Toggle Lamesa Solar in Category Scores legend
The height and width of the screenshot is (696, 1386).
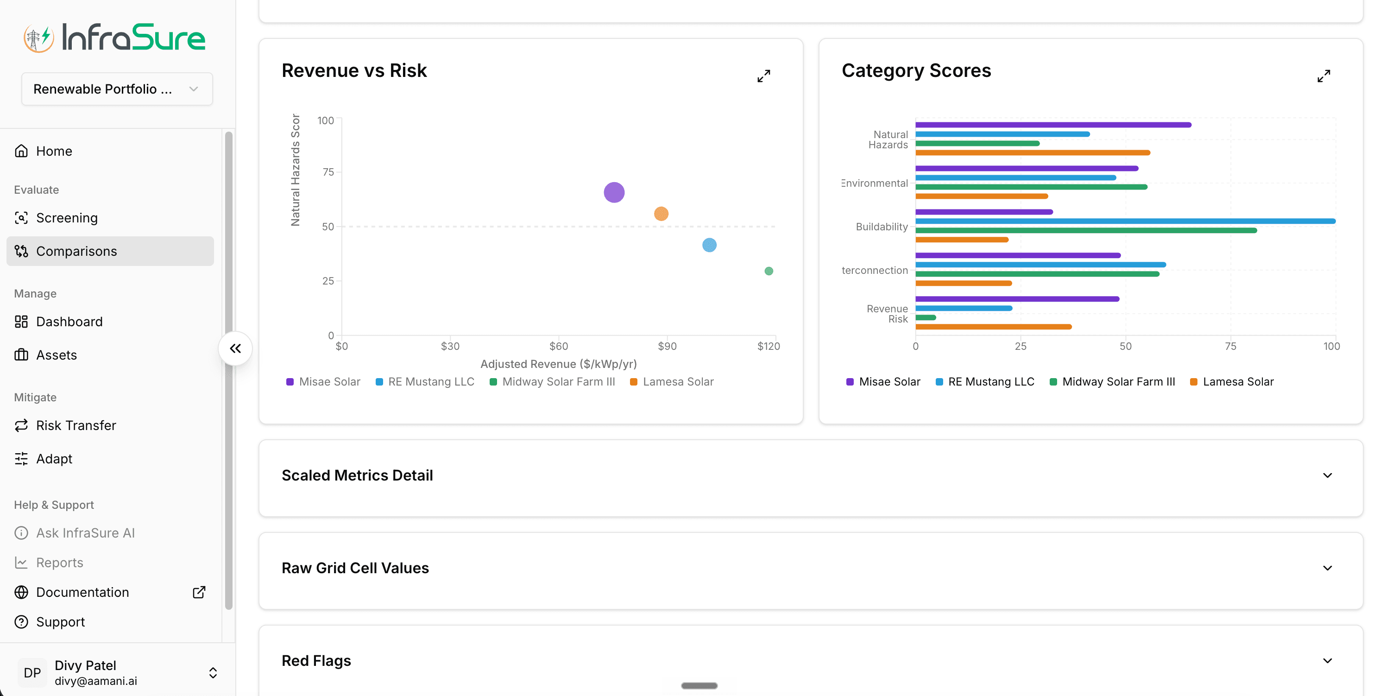1232,382
